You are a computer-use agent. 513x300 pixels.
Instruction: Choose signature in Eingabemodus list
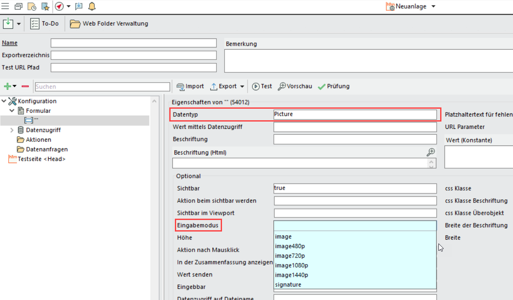288,285
